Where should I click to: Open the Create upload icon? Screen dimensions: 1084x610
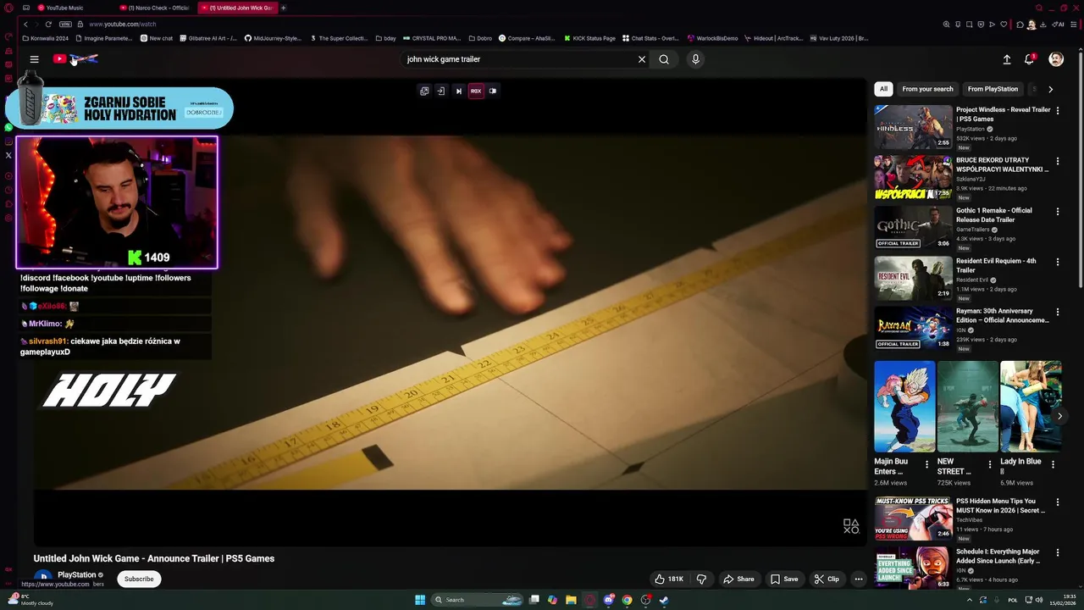1007,59
